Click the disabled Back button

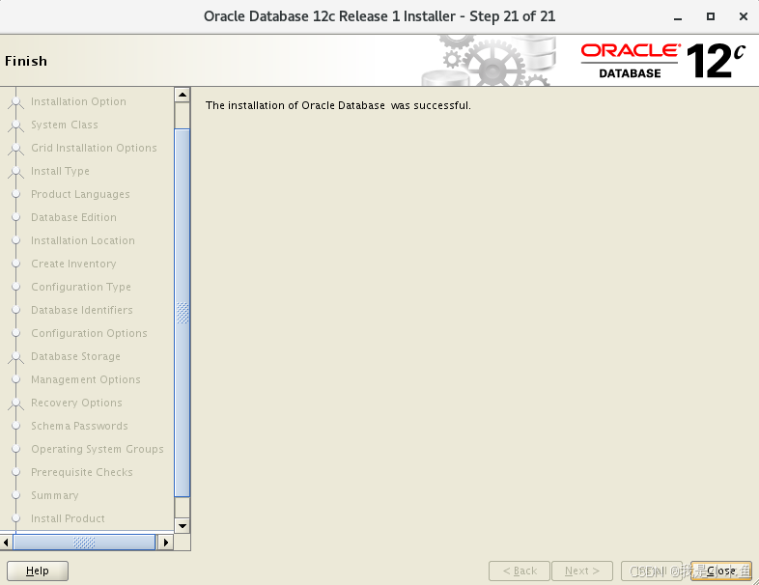520,571
